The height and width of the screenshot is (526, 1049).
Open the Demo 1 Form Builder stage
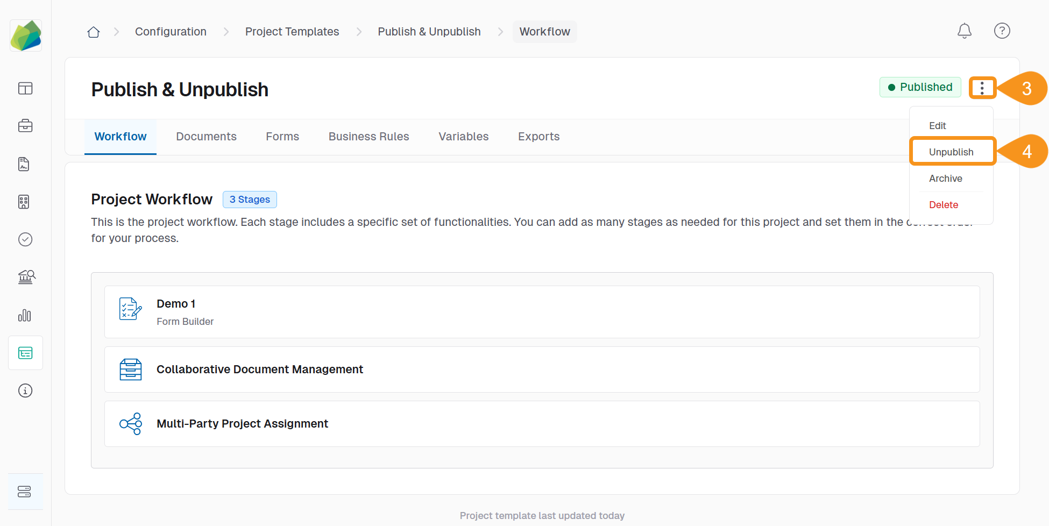(542, 312)
